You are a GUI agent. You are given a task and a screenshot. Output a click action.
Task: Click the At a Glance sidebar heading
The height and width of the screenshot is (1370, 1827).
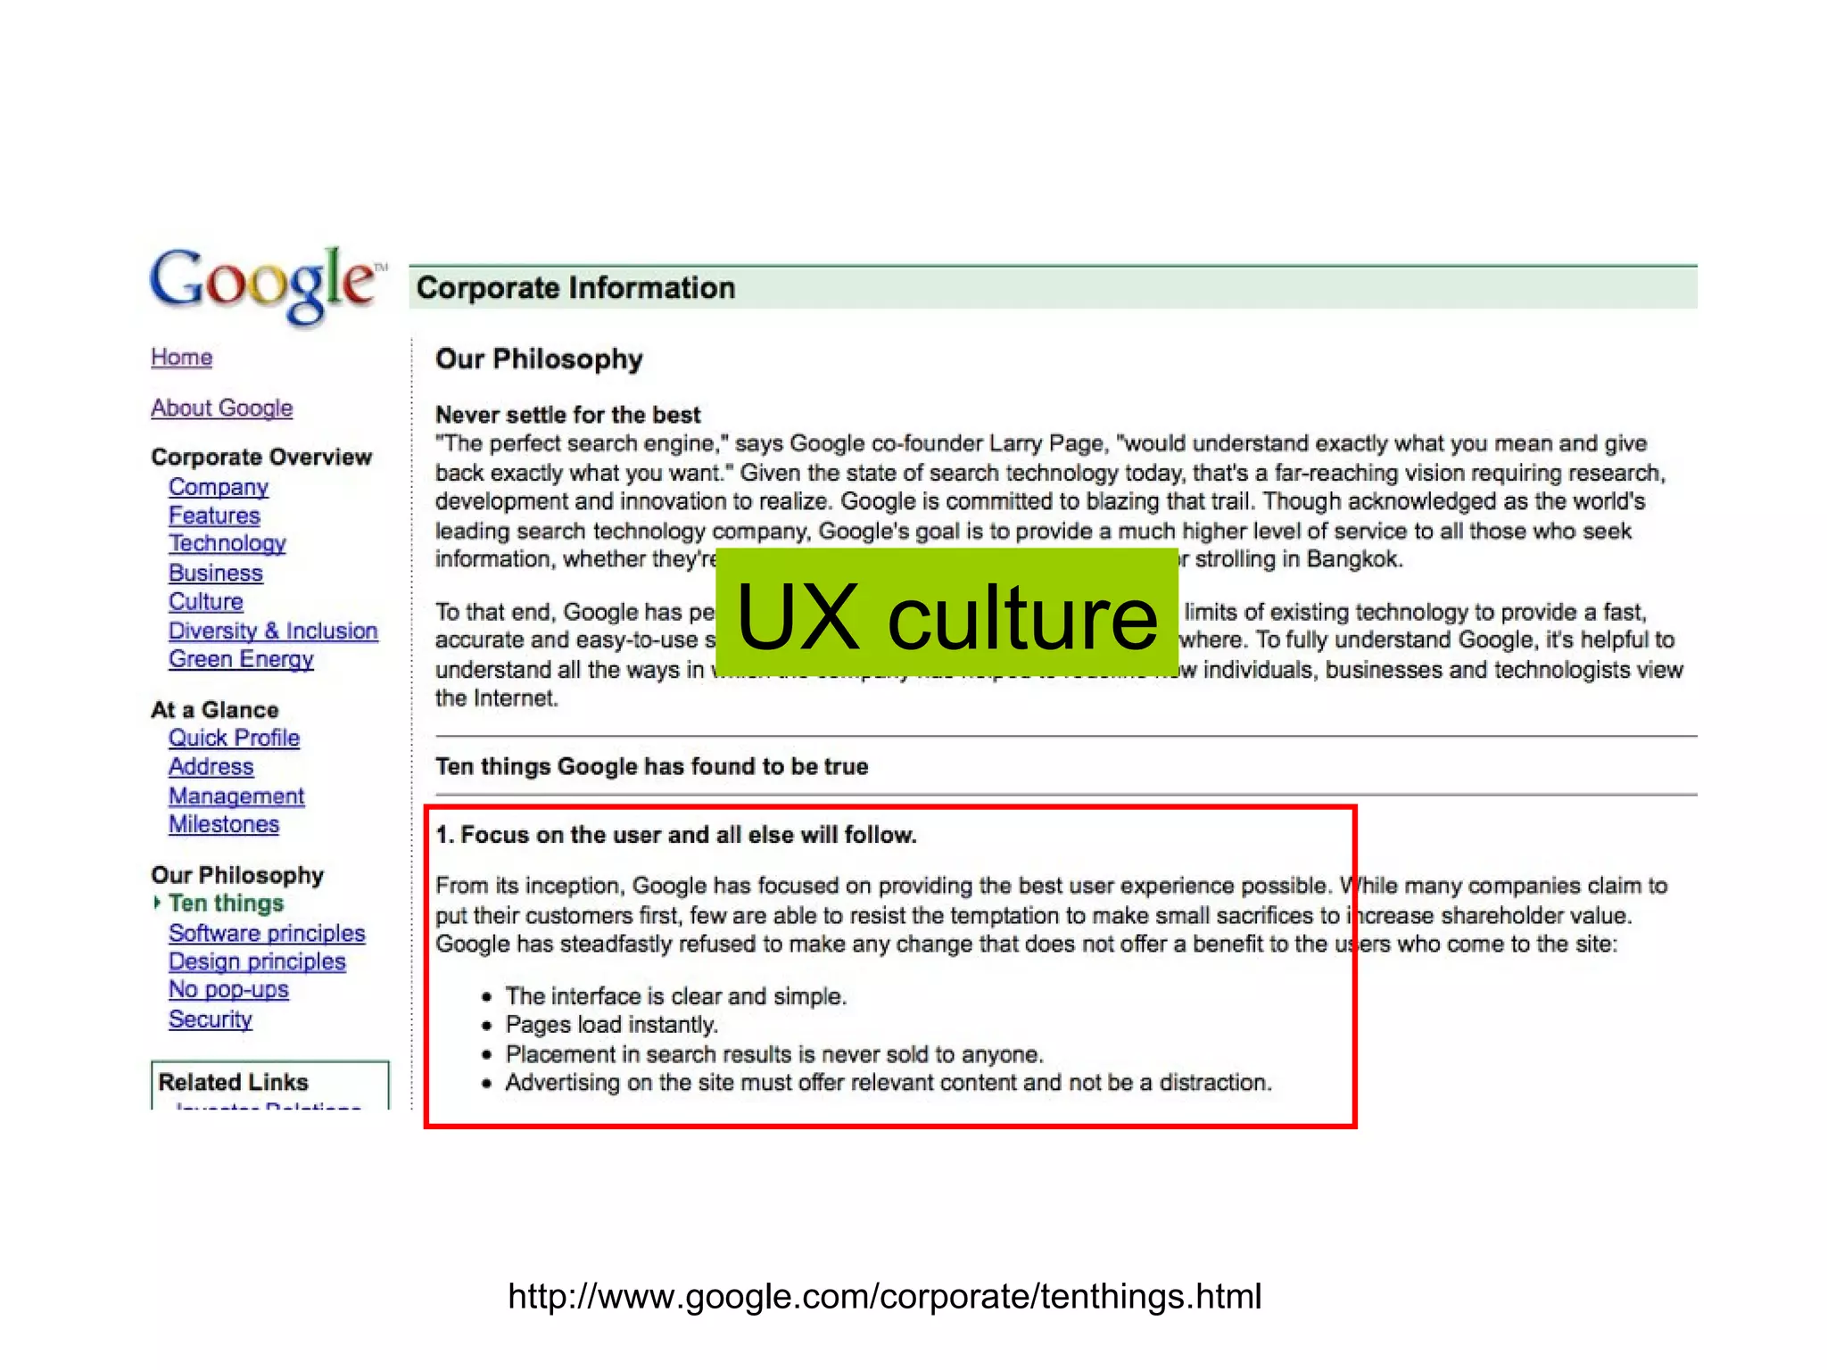tap(215, 710)
